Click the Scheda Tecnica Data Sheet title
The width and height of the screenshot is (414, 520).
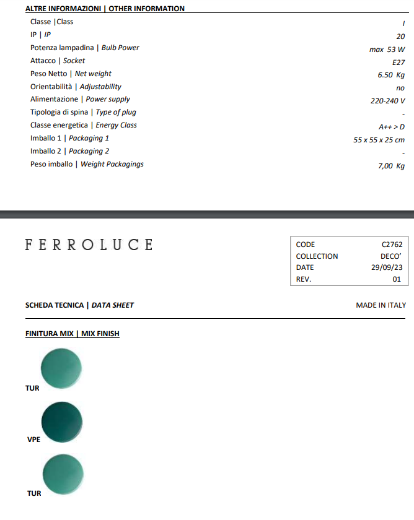pos(79,305)
